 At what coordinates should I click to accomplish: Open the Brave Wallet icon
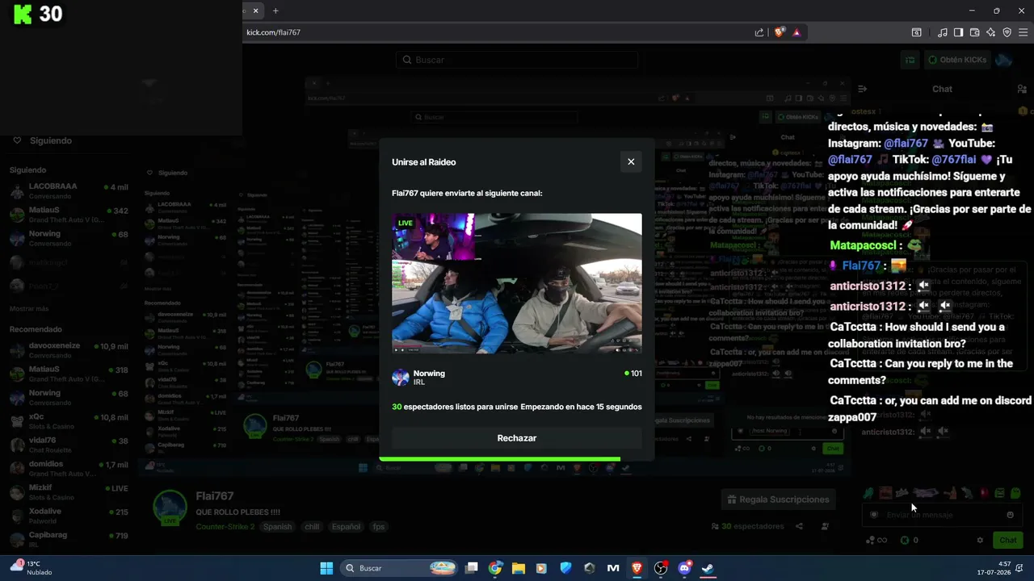pyautogui.click(x=974, y=32)
